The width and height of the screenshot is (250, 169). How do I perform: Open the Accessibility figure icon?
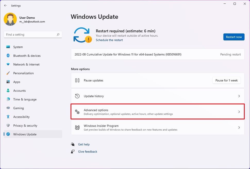pyautogui.click(x=8, y=117)
